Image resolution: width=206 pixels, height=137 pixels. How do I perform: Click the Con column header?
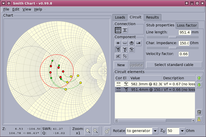click(x=119, y=78)
